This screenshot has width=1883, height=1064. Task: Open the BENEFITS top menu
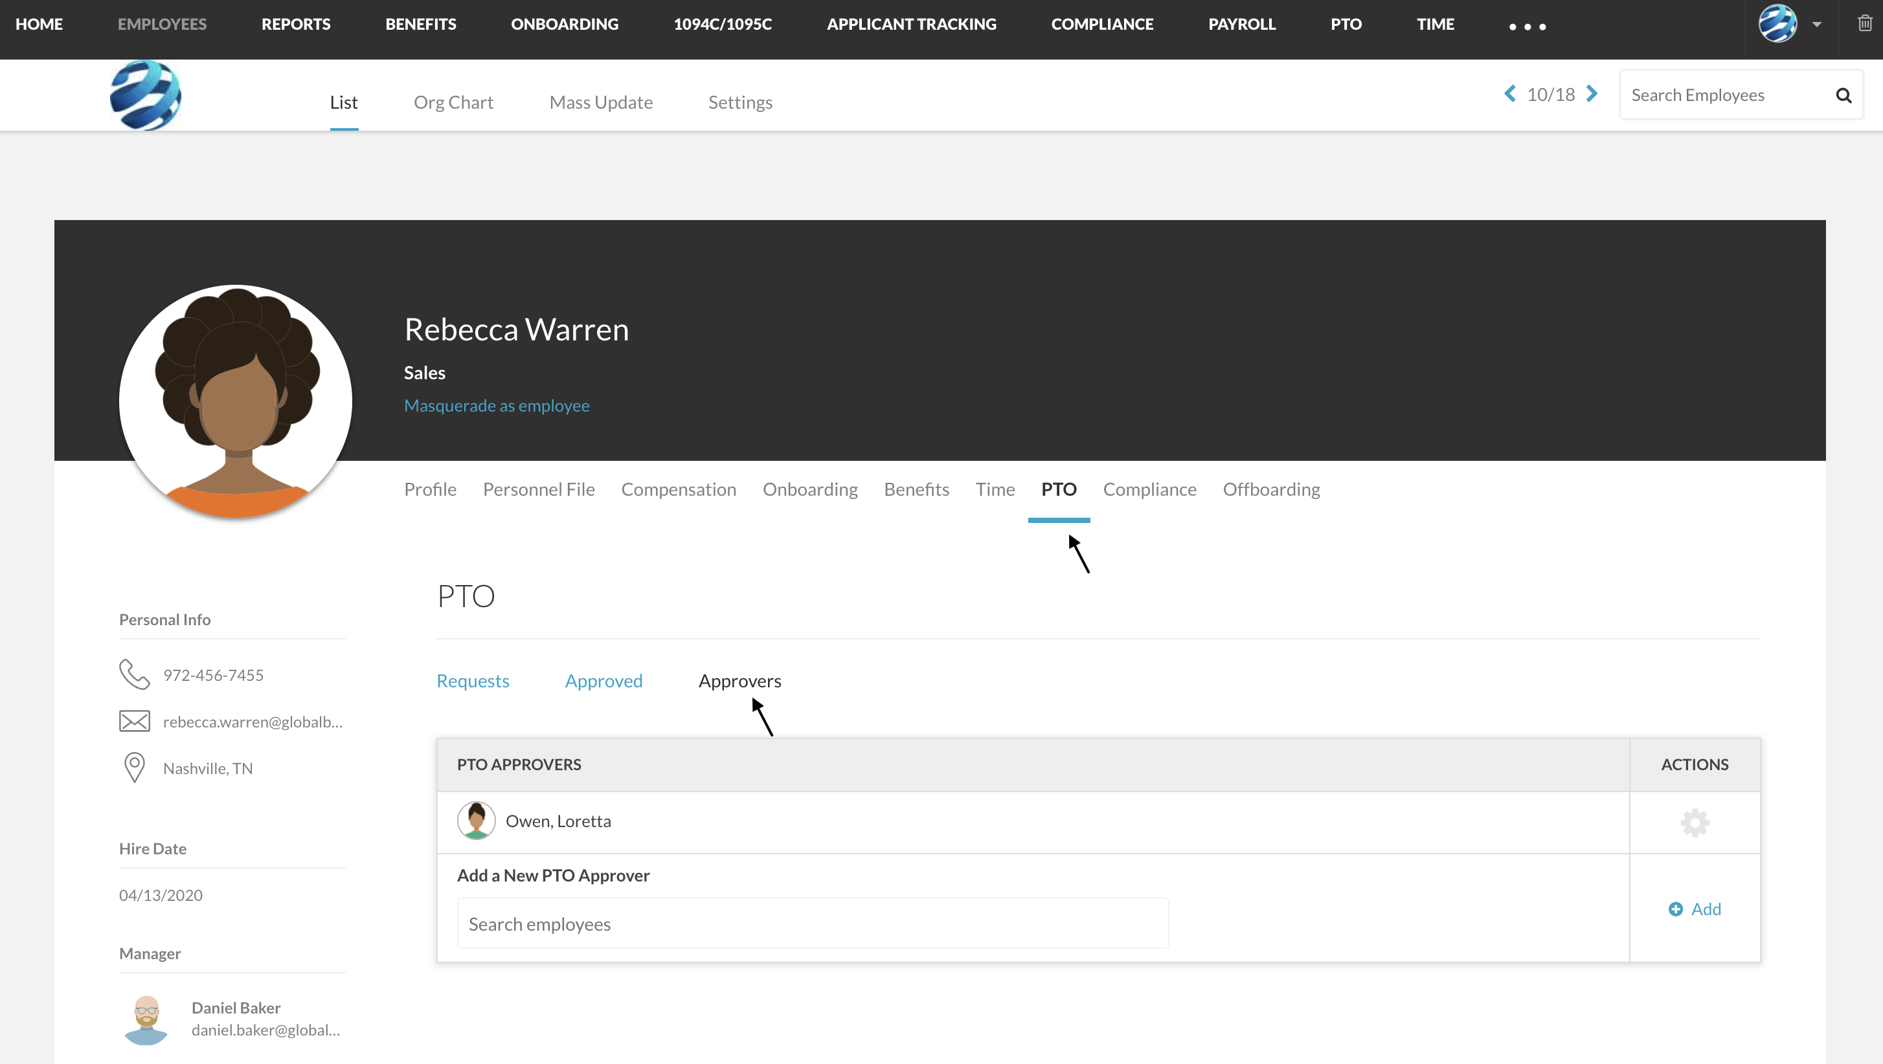tap(421, 24)
